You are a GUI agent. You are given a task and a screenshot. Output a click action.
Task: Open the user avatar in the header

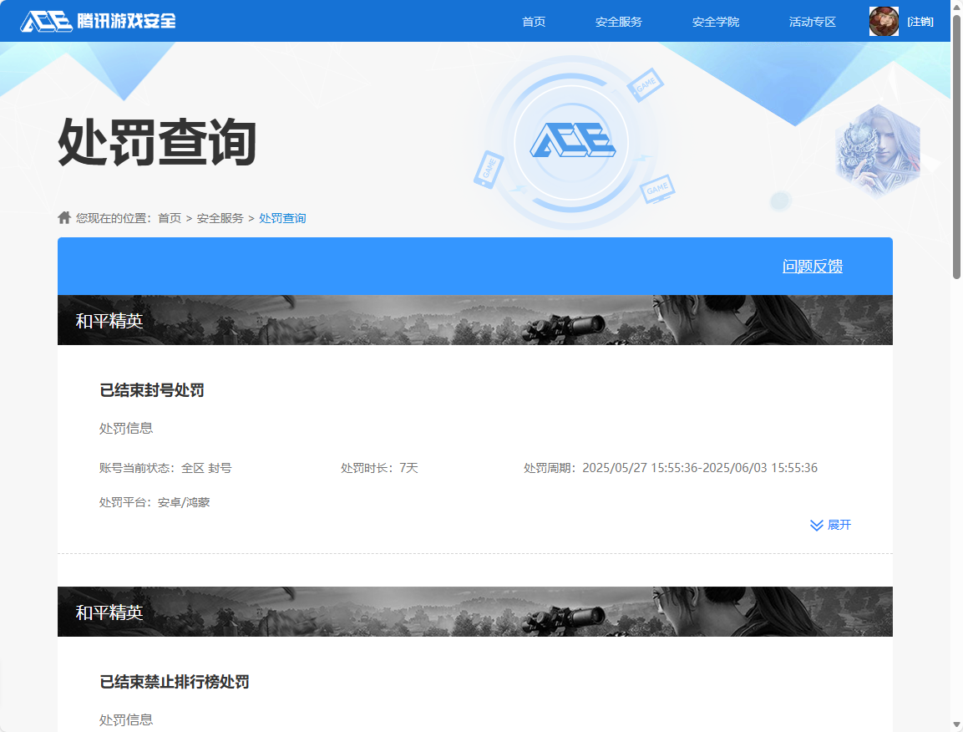[x=884, y=22]
